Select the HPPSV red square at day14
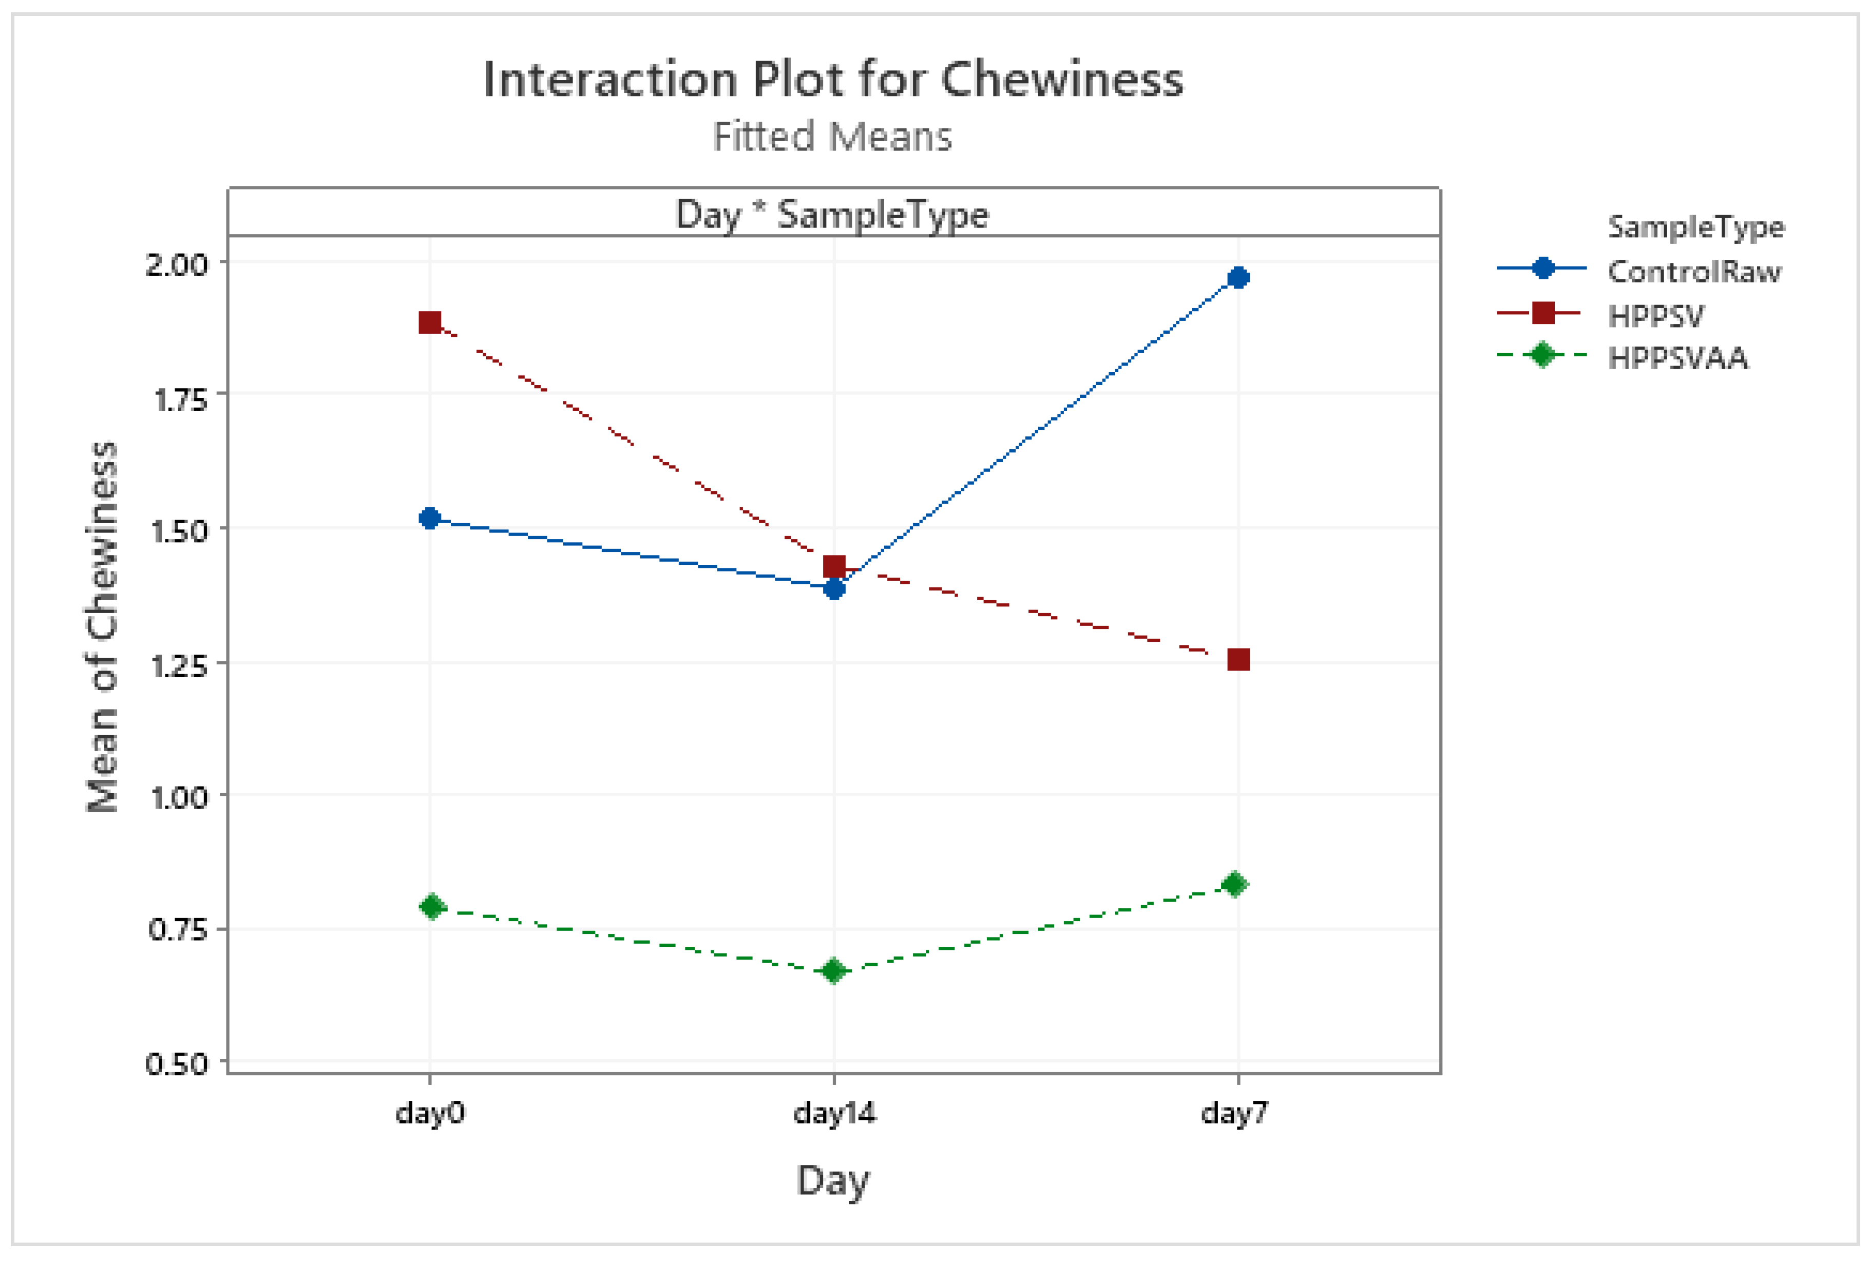 [834, 566]
